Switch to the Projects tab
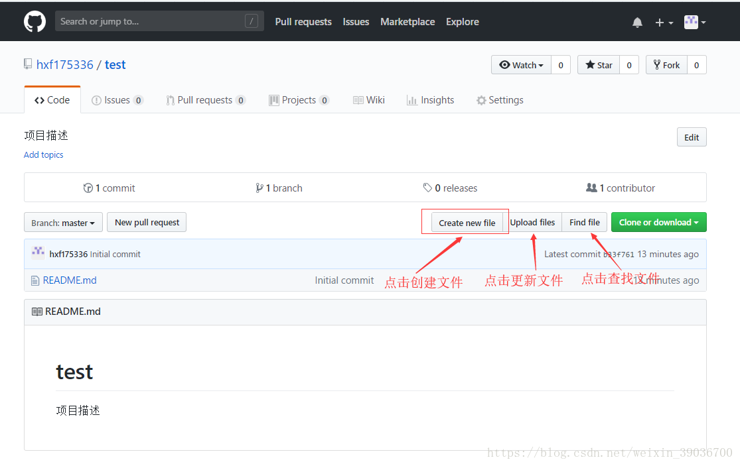Image resolution: width=740 pixels, height=466 pixels. [x=299, y=100]
